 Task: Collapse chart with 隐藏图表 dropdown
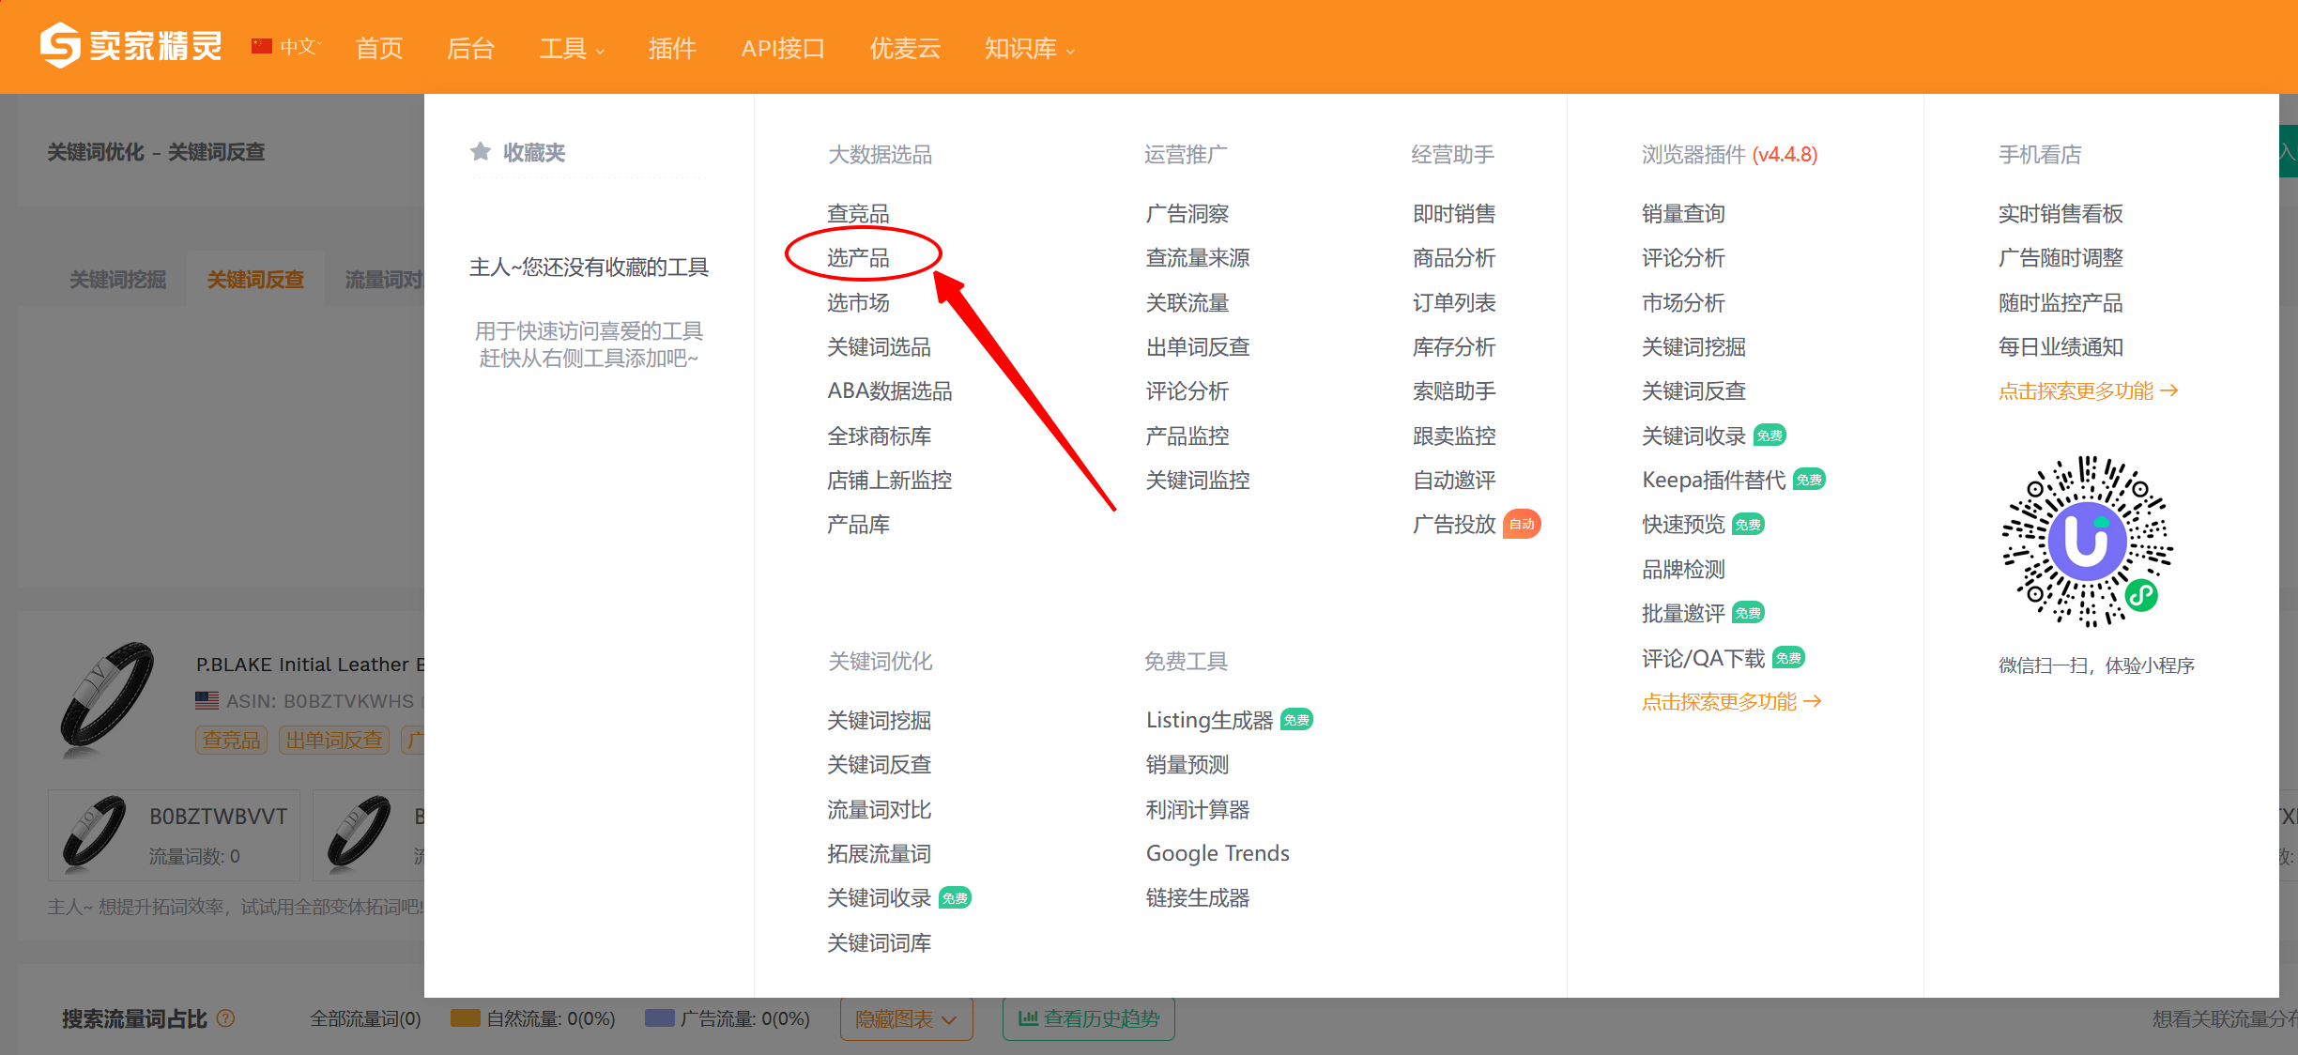(906, 1019)
